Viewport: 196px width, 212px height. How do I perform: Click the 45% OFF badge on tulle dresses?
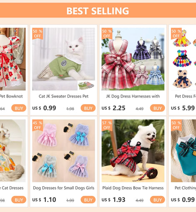(x=38, y=125)
